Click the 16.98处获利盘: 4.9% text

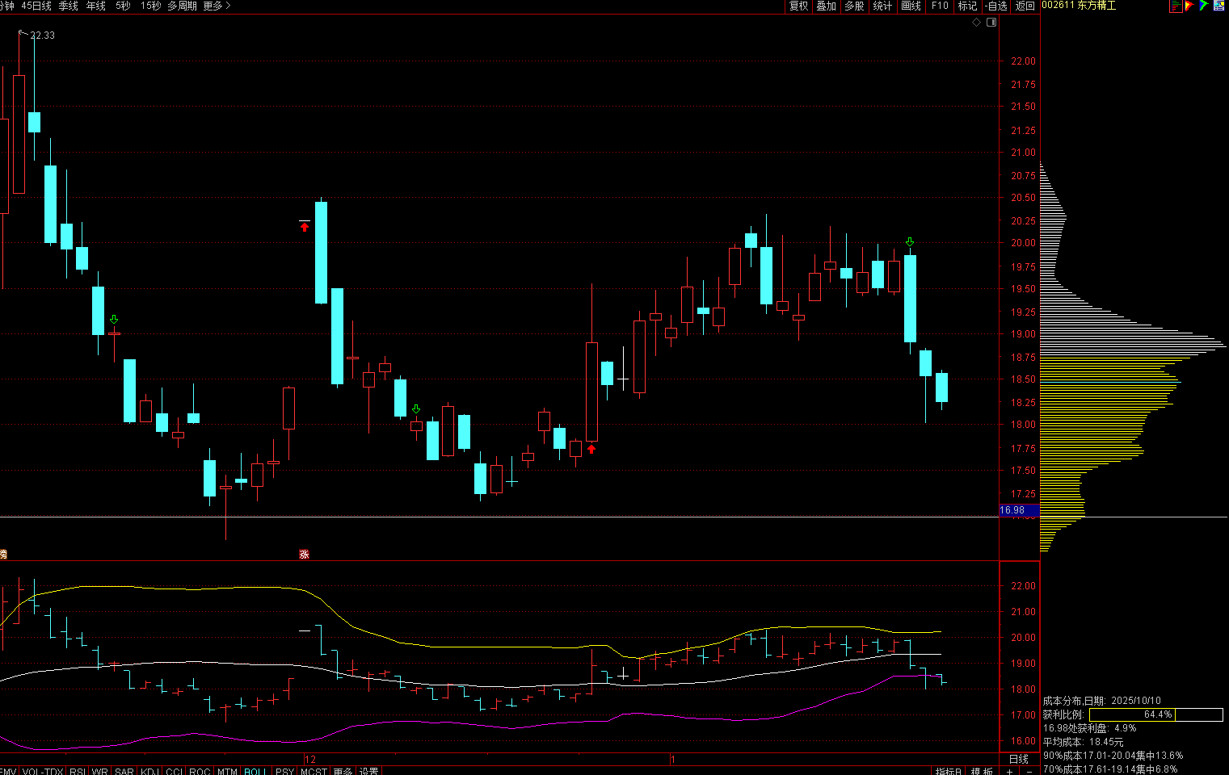1089,728
